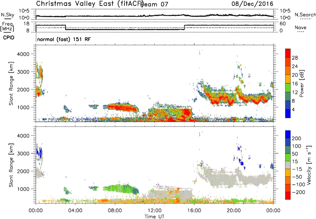
Task: Pick the yellow Power segment between 16 and 20
Action: point(288,79)
